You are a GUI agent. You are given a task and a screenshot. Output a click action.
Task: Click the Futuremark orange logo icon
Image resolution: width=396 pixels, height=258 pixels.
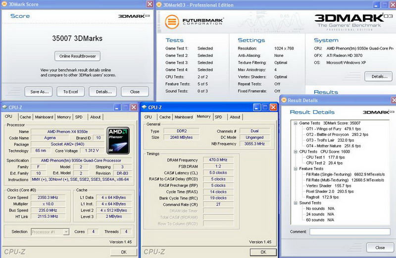click(172, 21)
